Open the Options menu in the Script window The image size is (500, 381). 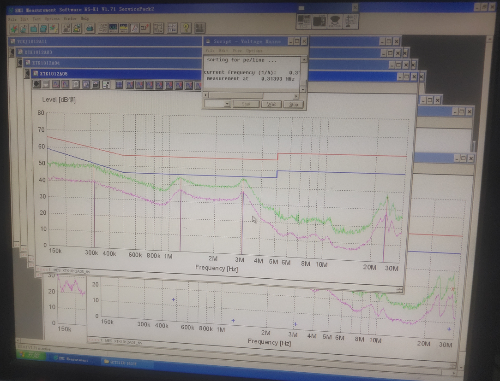click(254, 51)
